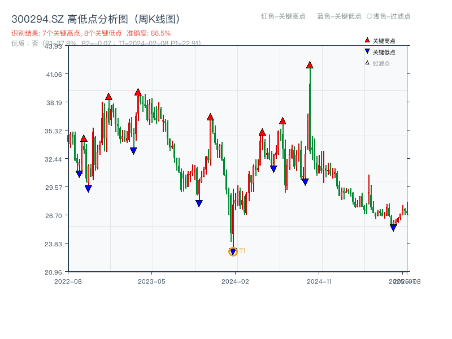Viewport: 452px width, 339px height.
Task: Click the 23.83 y-axis label
Action: (53, 244)
